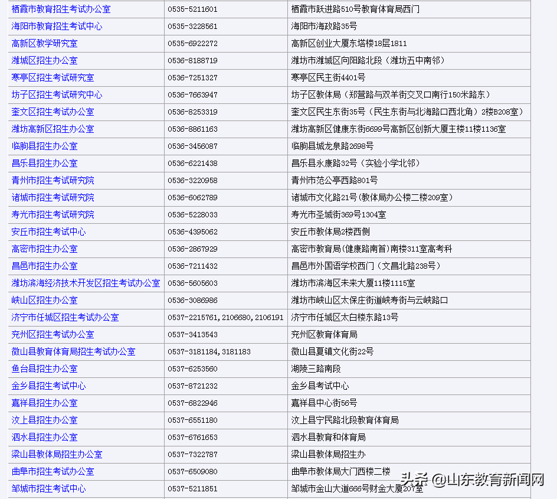
Task: Select address 寿光市圣城街369号1304室
Action: tap(339, 214)
